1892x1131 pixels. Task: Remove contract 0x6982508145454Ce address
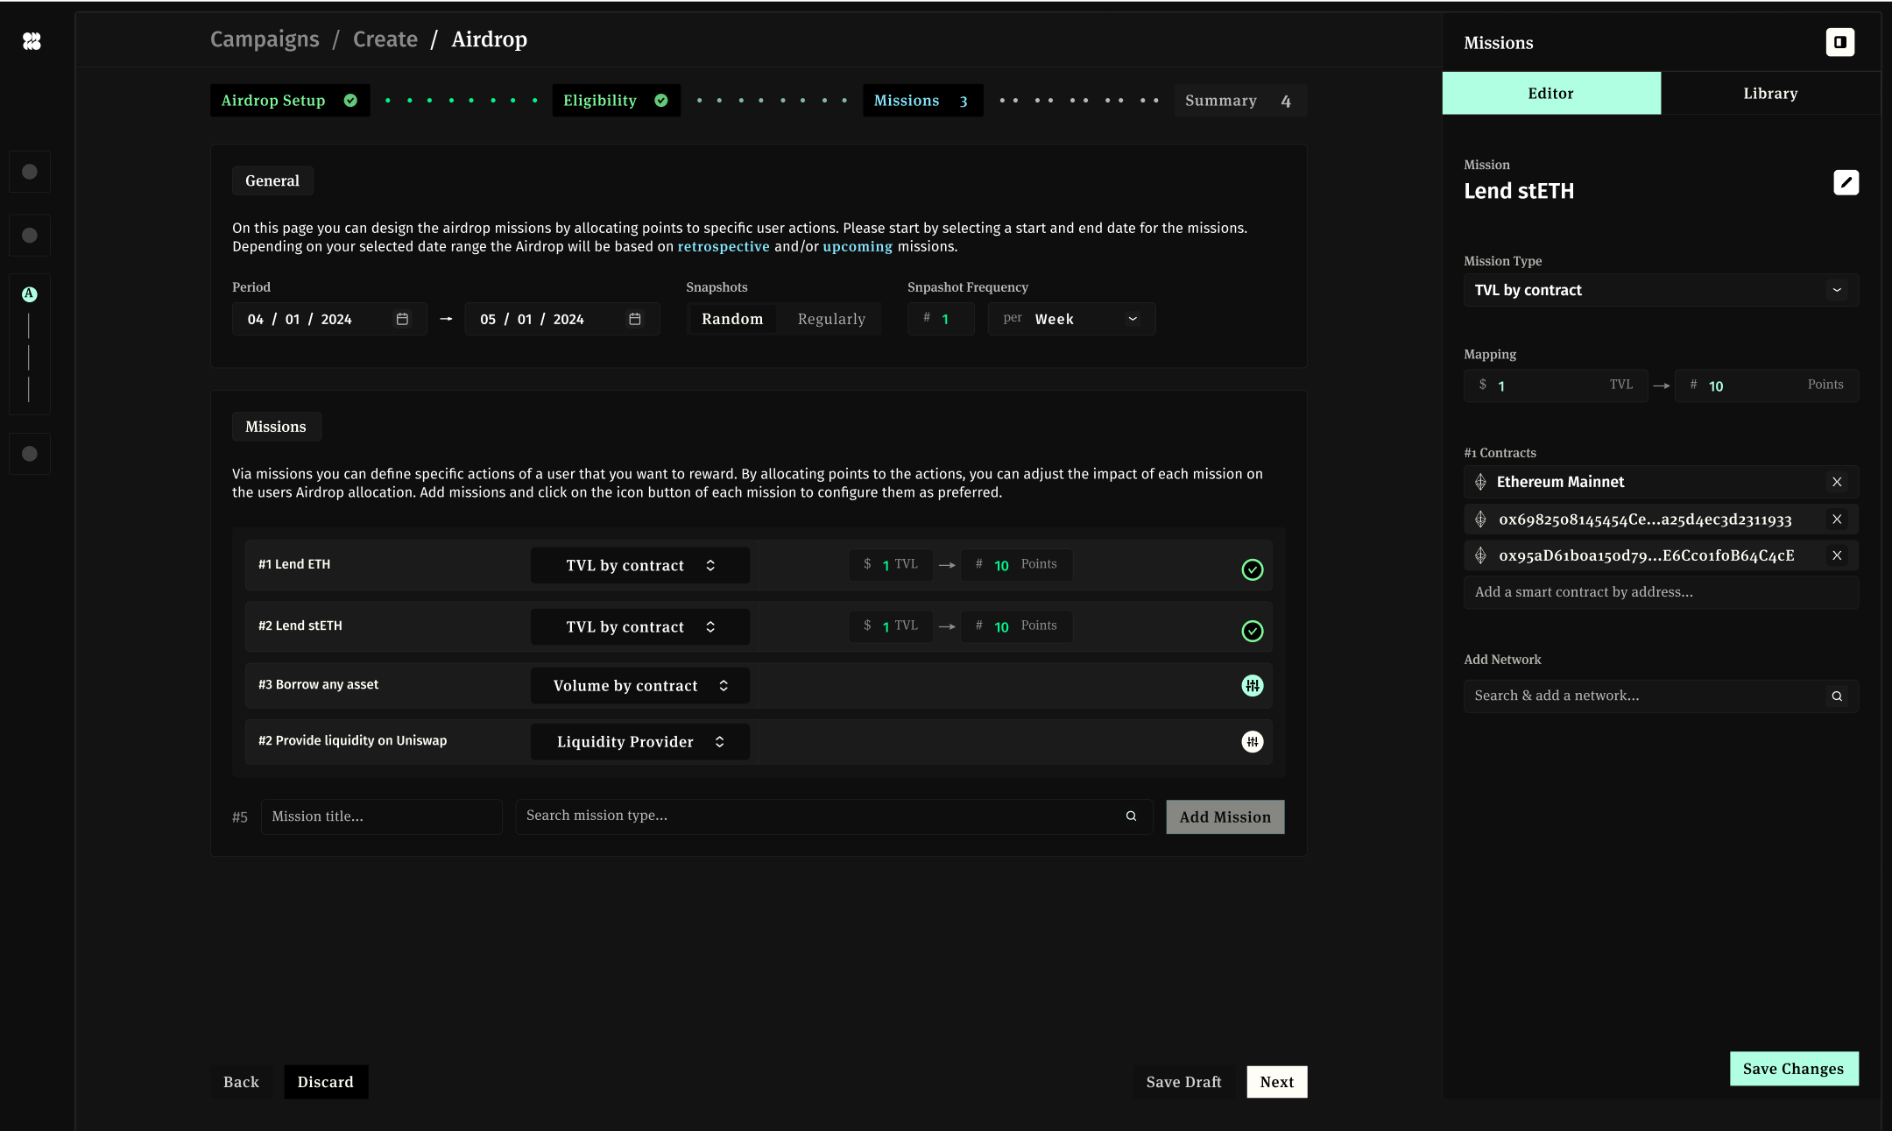pyautogui.click(x=1837, y=520)
